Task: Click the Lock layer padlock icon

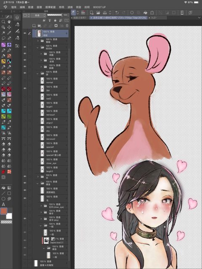Action: [x=55, y=20]
